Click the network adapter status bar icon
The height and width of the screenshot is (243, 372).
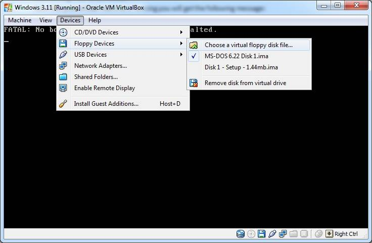tap(283, 234)
